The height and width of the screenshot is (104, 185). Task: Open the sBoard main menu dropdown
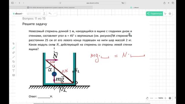click(18, 14)
